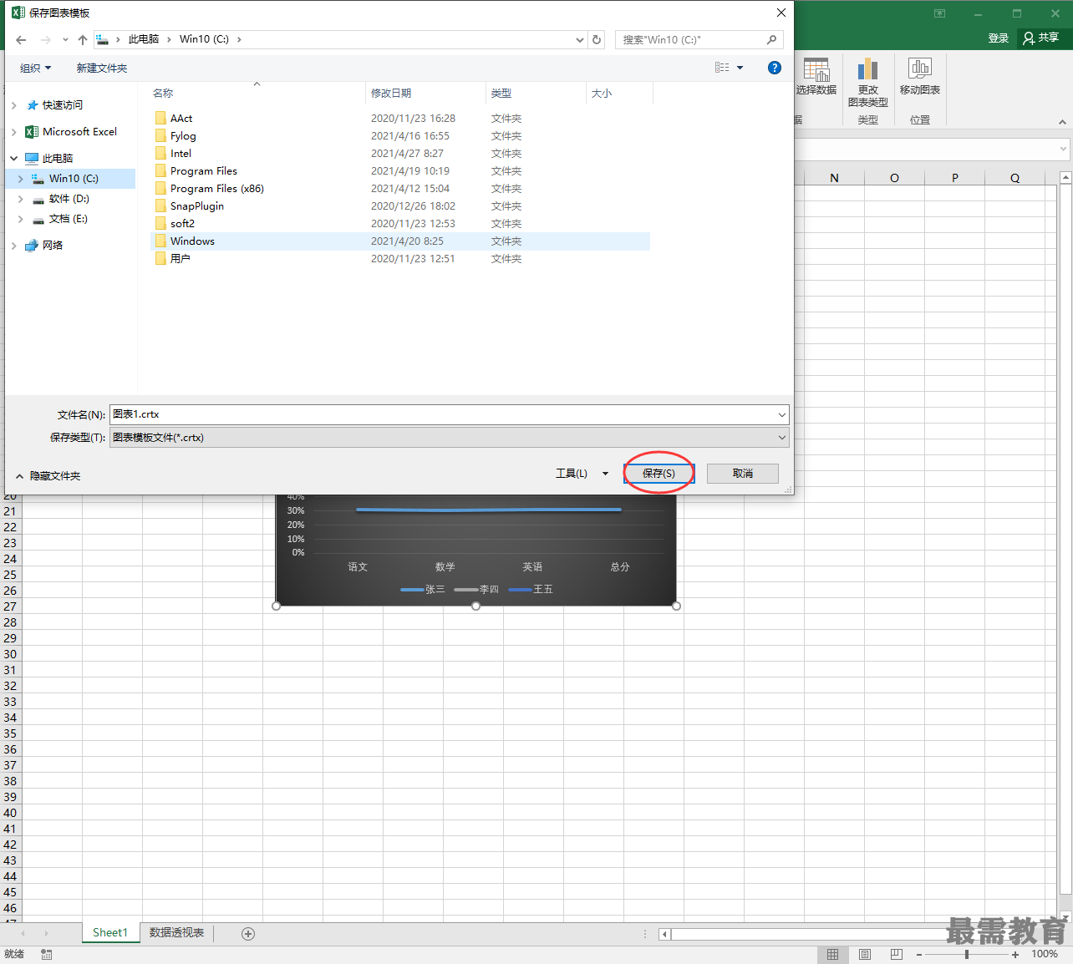Expand the Excel formula bar dropdown arrow

1063,150
